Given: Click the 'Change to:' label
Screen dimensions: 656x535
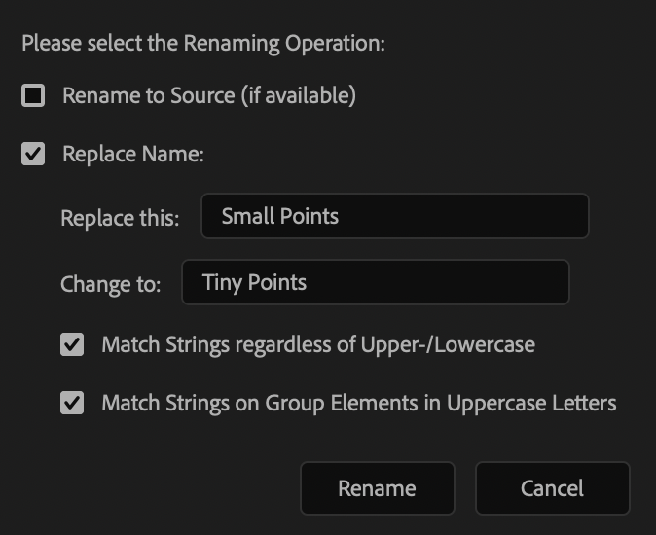Looking at the screenshot, I should (110, 284).
